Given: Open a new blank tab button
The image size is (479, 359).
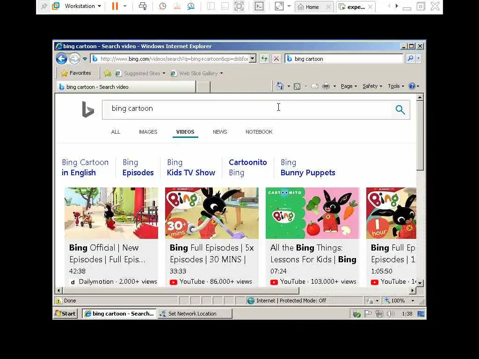Looking at the screenshot, I should tap(203, 87).
